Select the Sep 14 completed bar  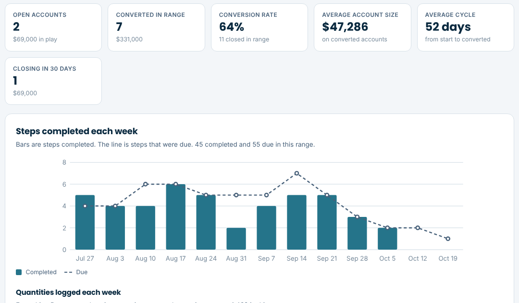(297, 222)
